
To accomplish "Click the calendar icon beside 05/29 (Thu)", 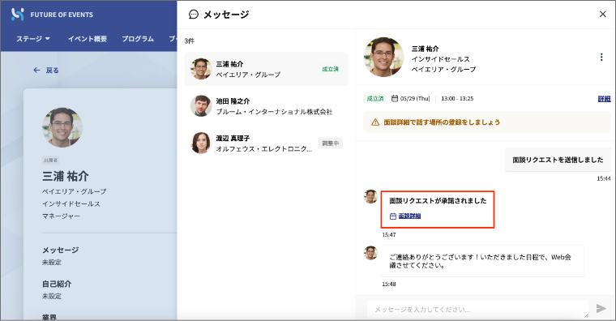I will click(x=395, y=98).
